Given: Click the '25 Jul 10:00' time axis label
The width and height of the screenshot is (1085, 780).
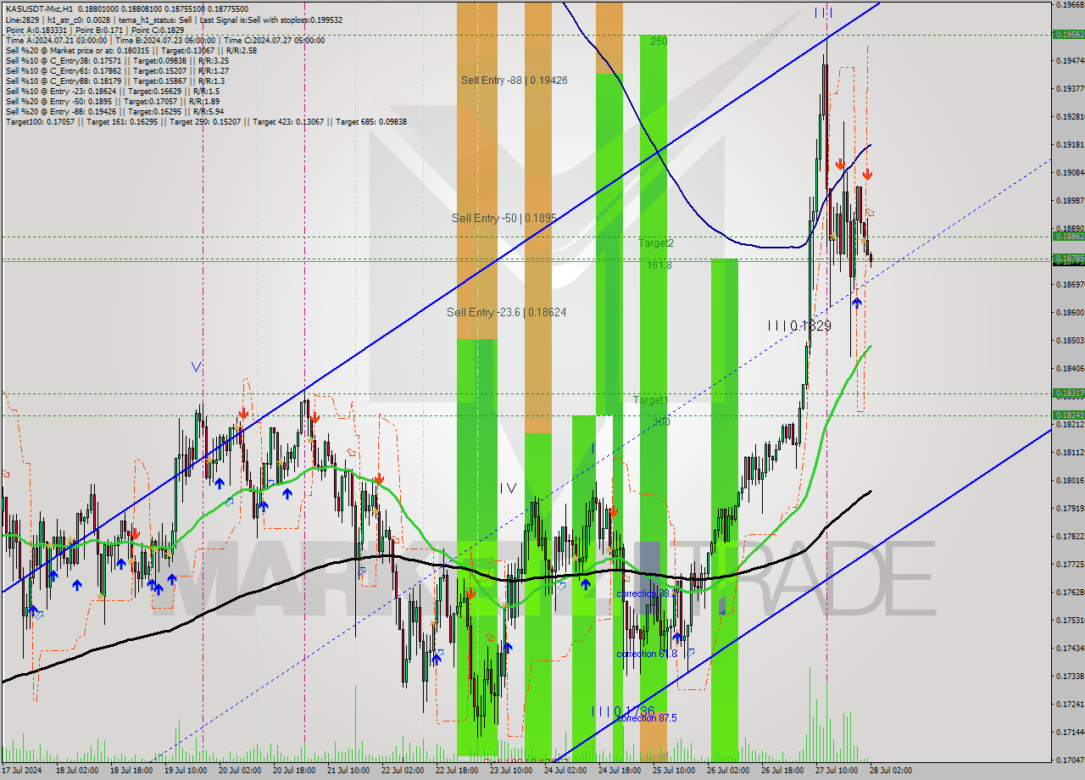Looking at the screenshot, I should pyautogui.click(x=673, y=771).
